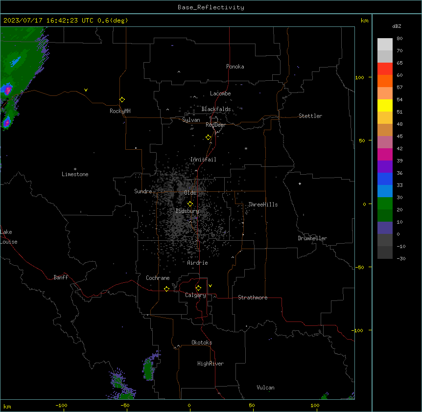This screenshot has height=412, width=422.
Task: Click the yellow legend swatch below 54 dBZ
Action: pos(385,106)
